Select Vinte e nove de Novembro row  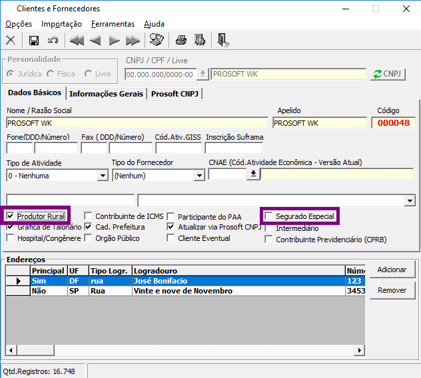[185, 291]
